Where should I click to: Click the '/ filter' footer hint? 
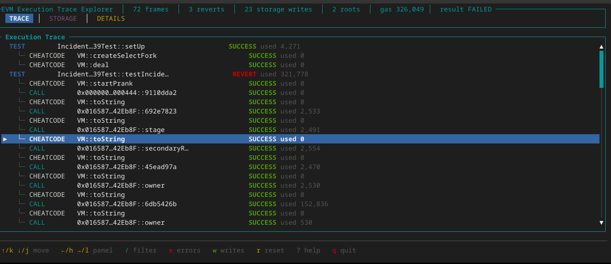click(141, 250)
